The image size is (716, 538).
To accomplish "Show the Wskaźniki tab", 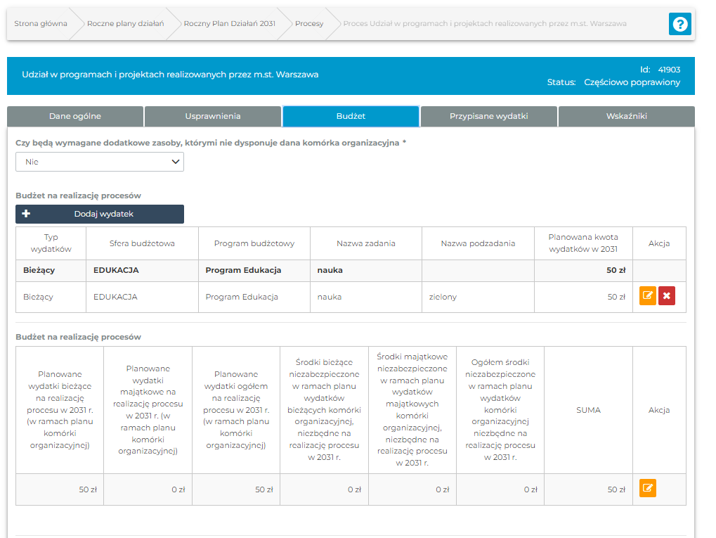I will pos(626,116).
